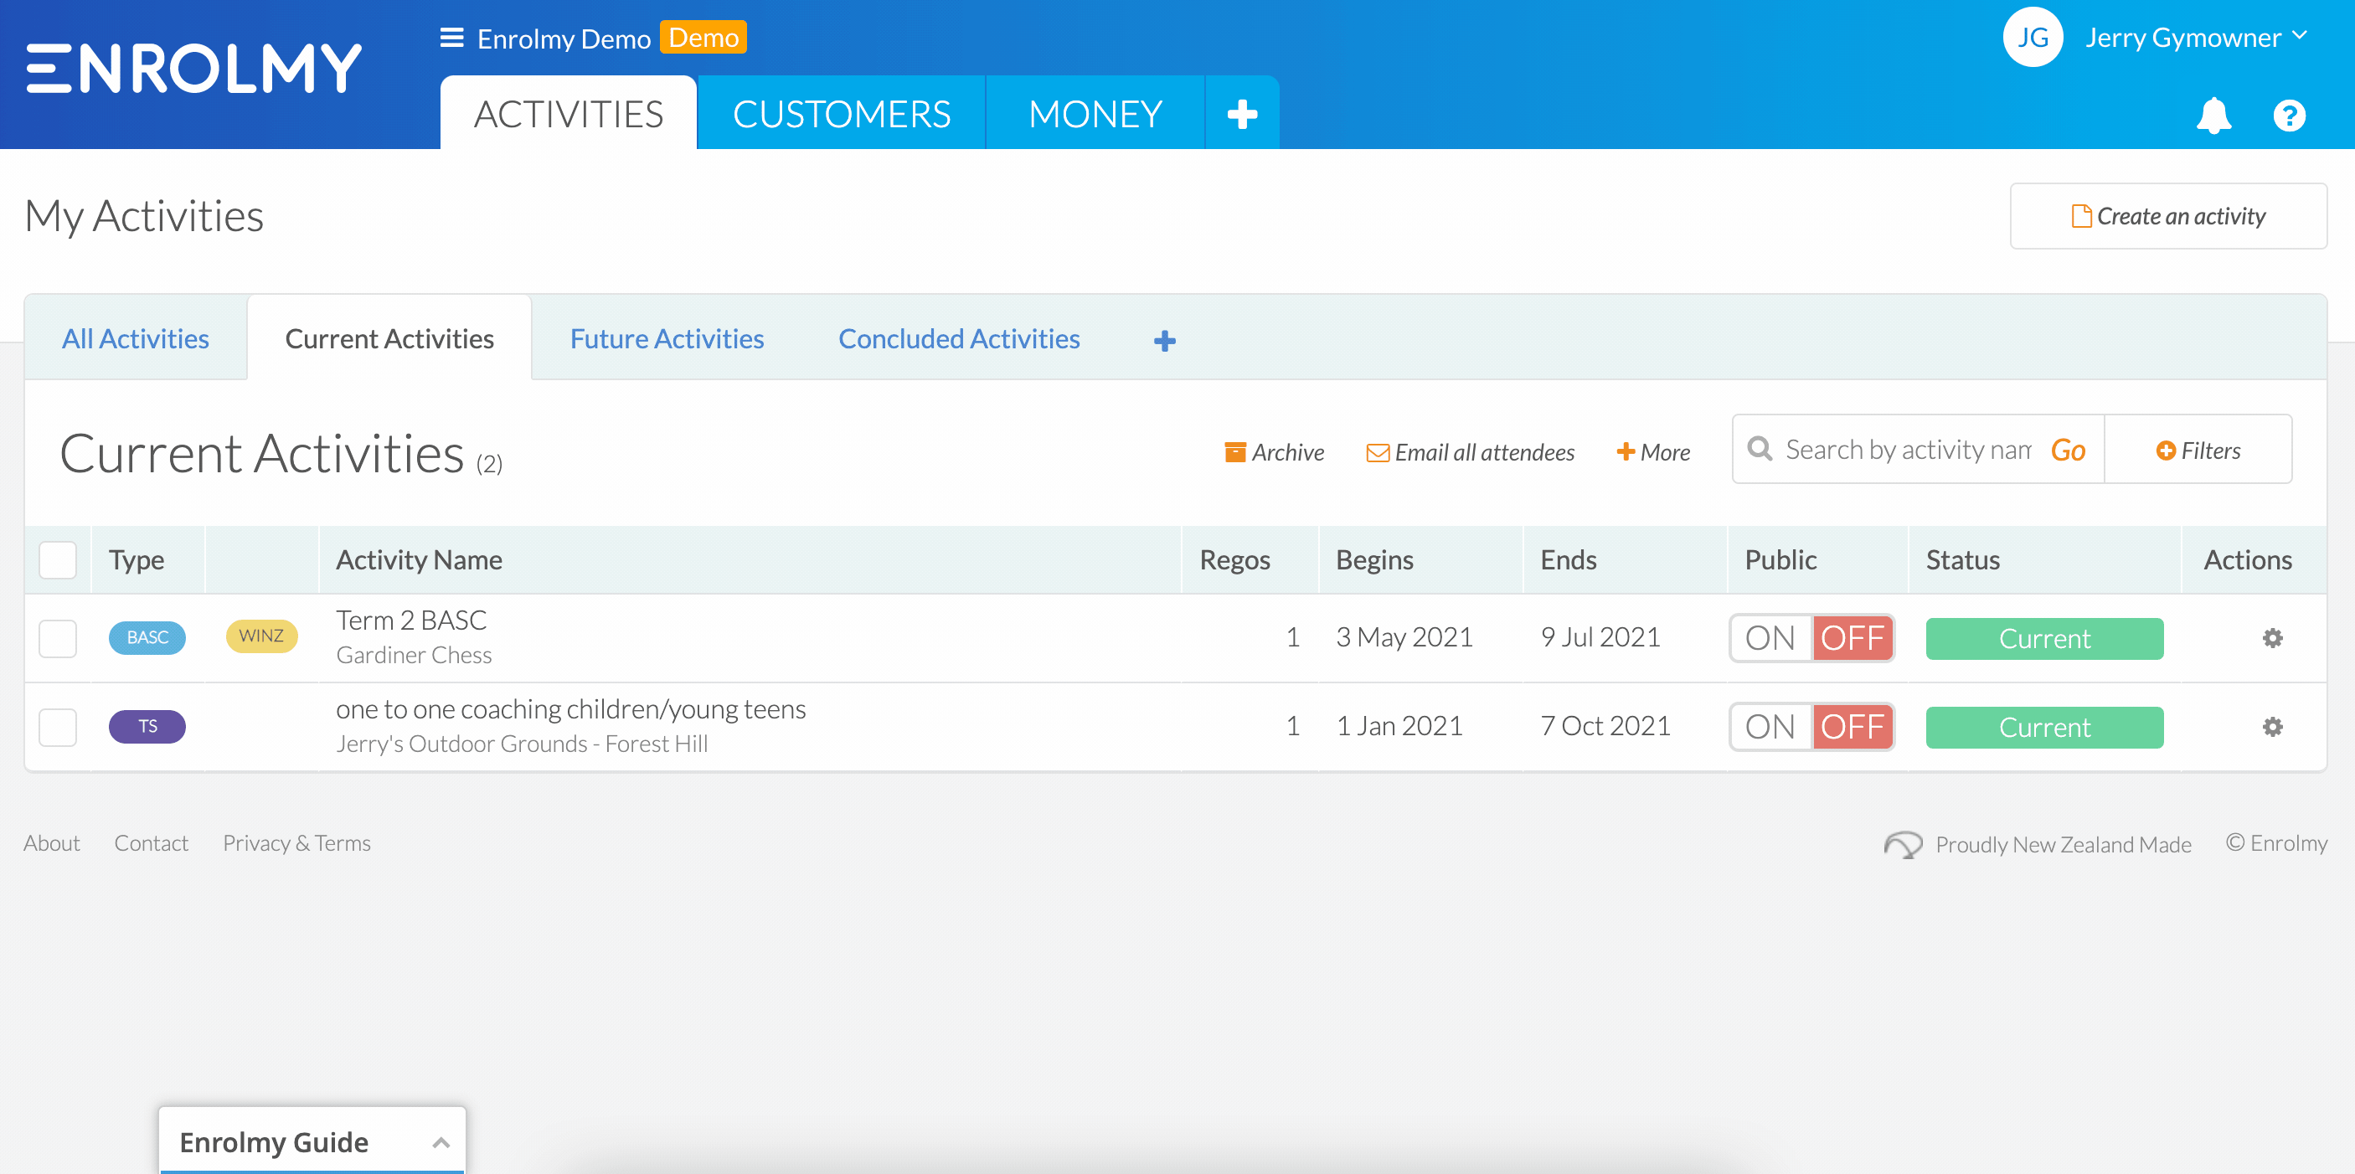Open the Privacy & Terms link
This screenshot has width=2355, height=1174.
pyautogui.click(x=296, y=842)
